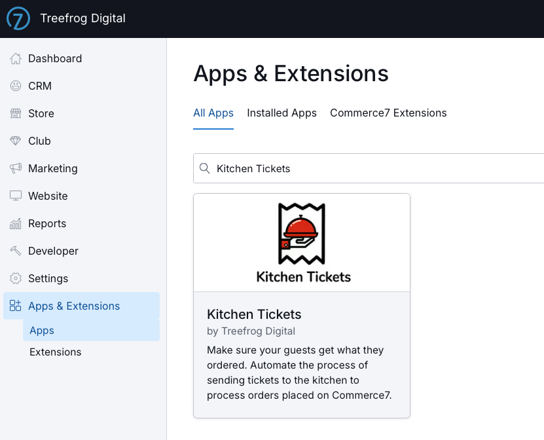Viewport: 544px width, 440px height.
Task: Open the Developer section
Action: (x=82, y=251)
